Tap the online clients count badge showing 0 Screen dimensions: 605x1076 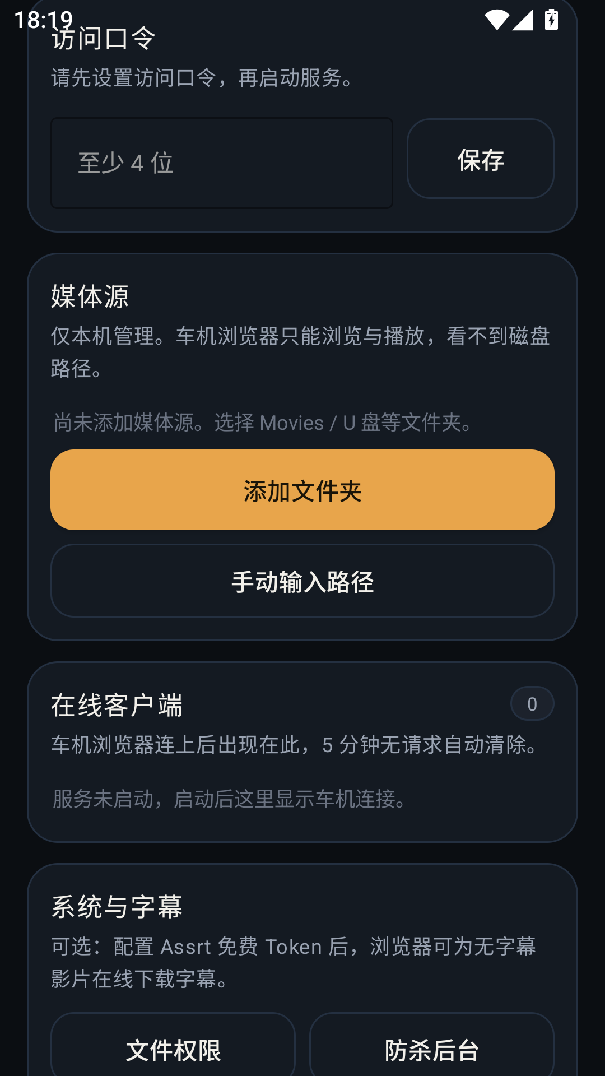(x=532, y=704)
